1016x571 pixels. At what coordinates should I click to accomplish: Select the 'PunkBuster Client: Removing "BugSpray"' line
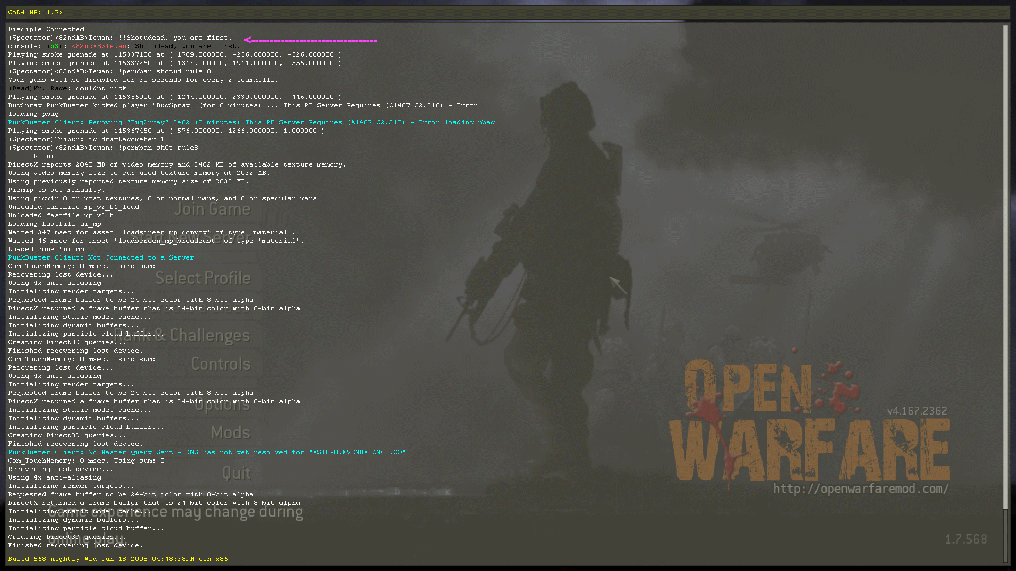(x=251, y=122)
